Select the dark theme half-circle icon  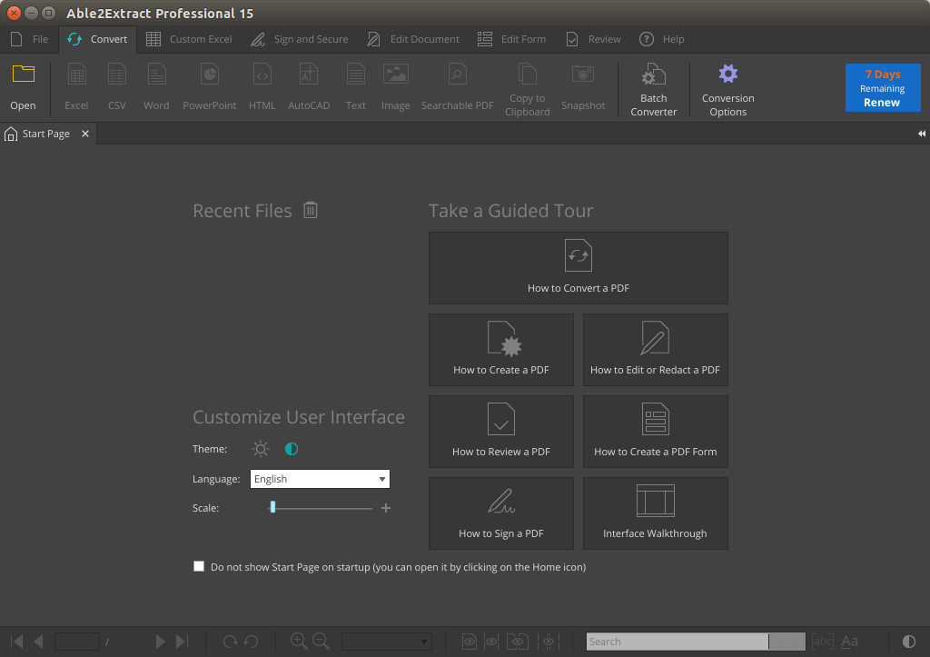point(292,449)
